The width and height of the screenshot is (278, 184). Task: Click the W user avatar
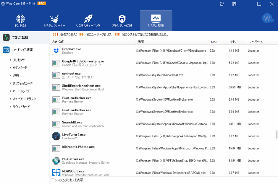267,18
